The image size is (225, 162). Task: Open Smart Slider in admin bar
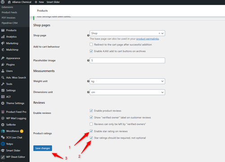click(53, 2)
